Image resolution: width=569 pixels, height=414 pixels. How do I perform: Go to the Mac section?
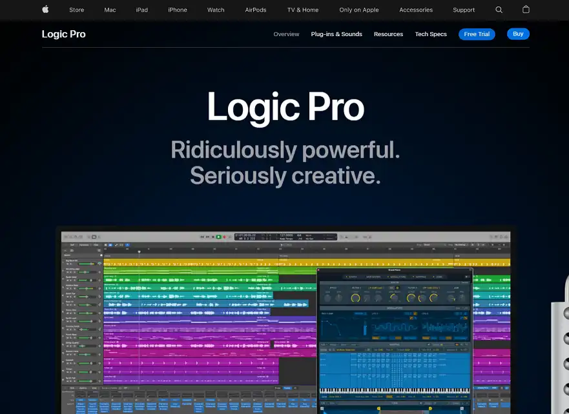coord(110,10)
